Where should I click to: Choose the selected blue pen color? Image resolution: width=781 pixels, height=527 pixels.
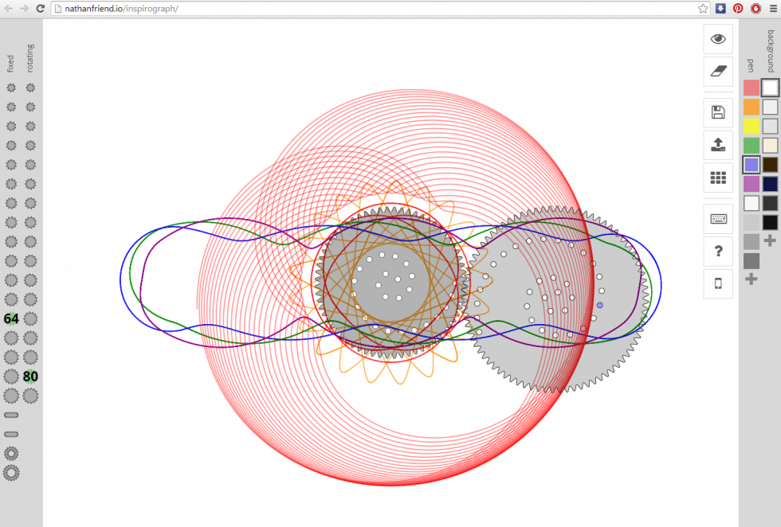point(751,165)
